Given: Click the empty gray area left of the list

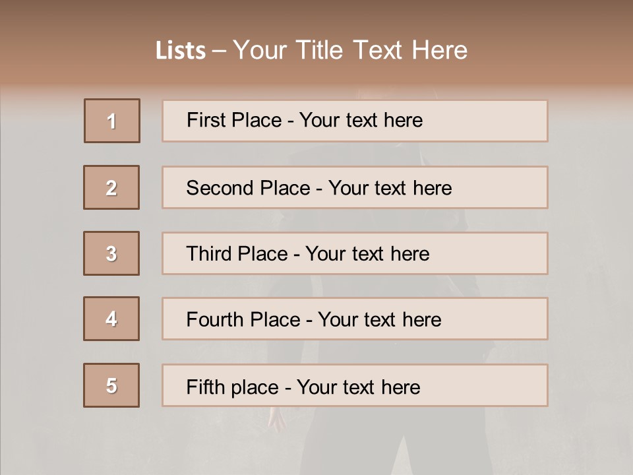Looking at the screenshot, I should point(40,264).
